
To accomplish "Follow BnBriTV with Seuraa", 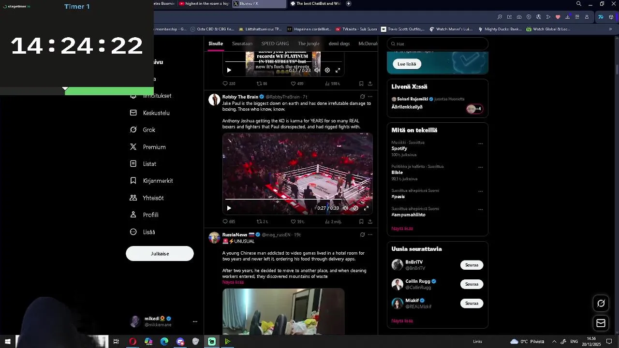I will click(x=472, y=265).
